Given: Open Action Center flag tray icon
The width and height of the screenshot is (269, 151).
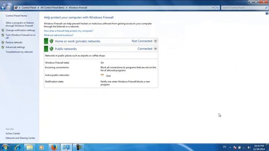Looking at the screenshot, I should (235, 147).
